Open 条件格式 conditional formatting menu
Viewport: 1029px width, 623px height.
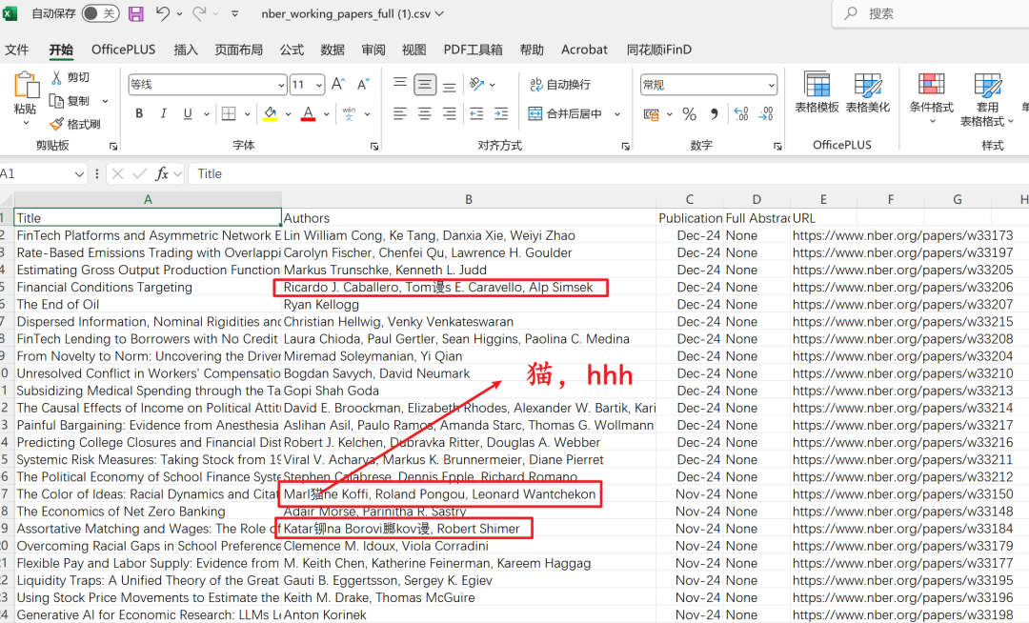click(931, 99)
